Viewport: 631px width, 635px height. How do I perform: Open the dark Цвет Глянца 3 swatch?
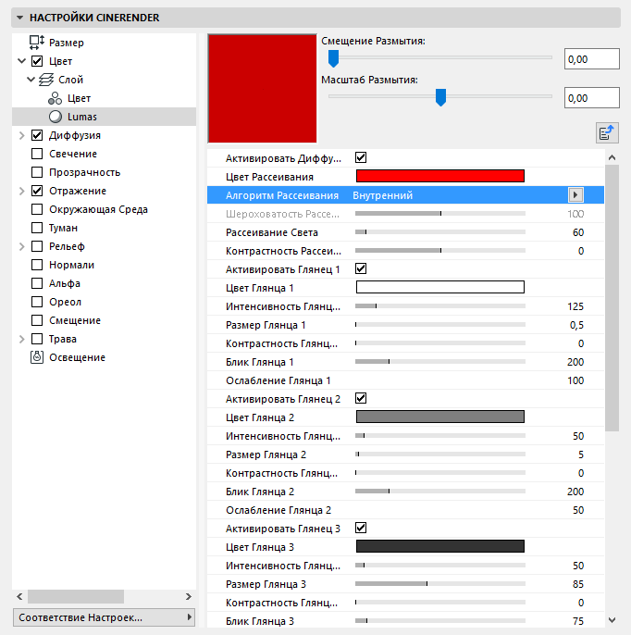pos(440,546)
